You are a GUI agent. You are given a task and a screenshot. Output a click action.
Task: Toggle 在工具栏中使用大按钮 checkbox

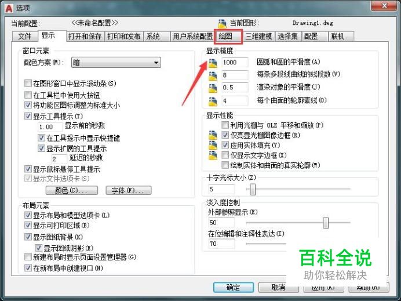pyautogui.click(x=28, y=95)
